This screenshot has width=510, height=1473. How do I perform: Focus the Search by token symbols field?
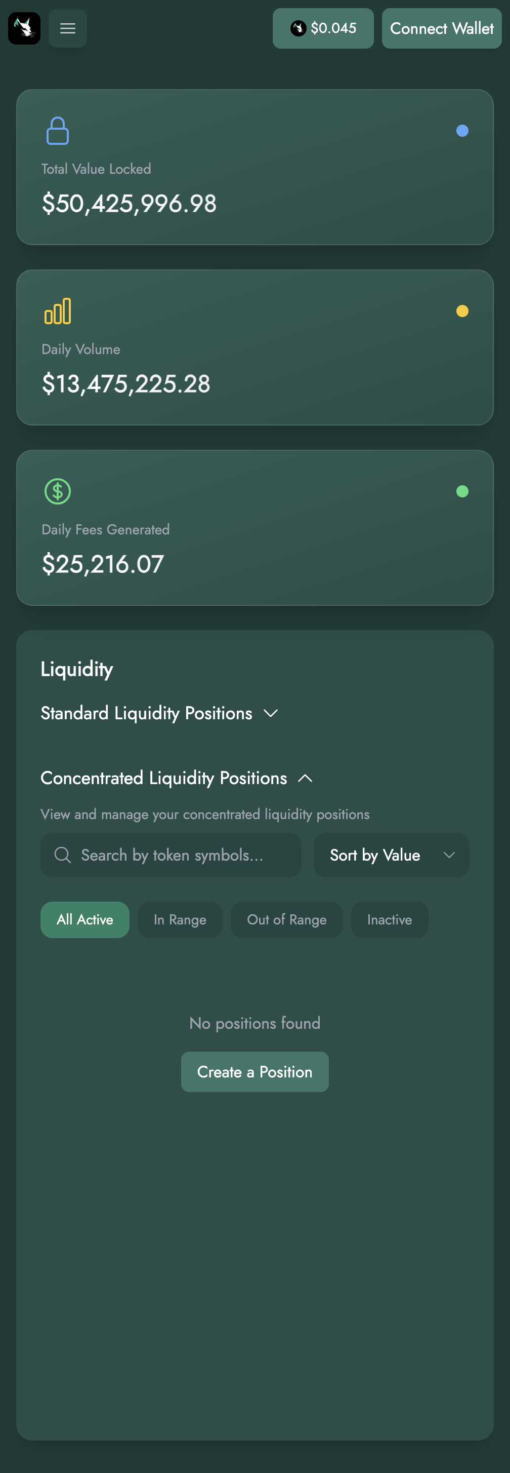click(183, 855)
